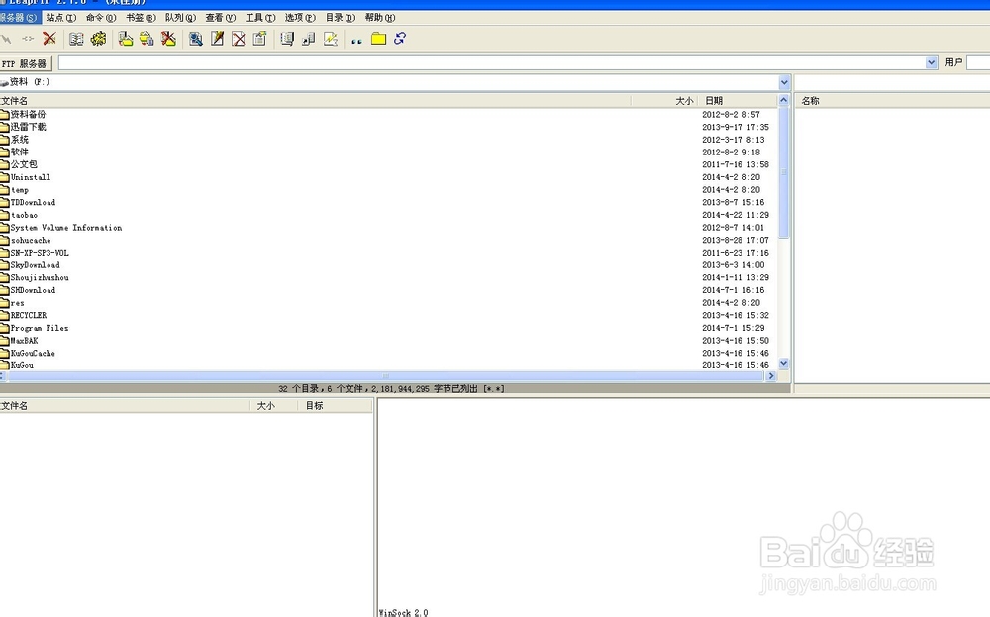Viewport: 990px width, 617px height.
Task: Open the 选项 menu
Action: click(300, 18)
